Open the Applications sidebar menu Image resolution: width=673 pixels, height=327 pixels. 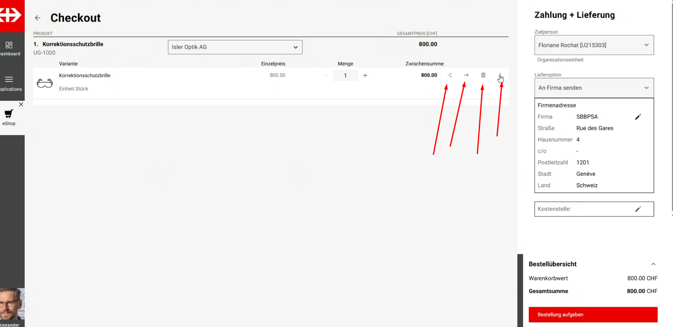click(9, 83)
